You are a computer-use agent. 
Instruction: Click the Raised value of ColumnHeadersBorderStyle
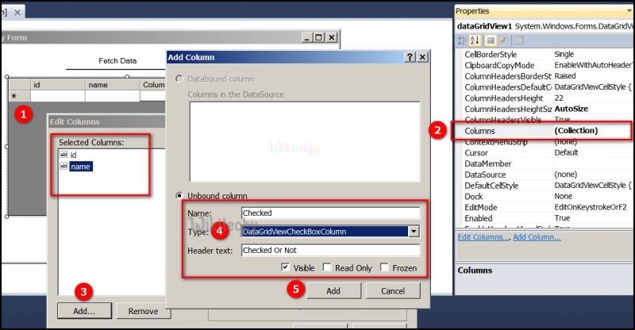coord(565,75)
